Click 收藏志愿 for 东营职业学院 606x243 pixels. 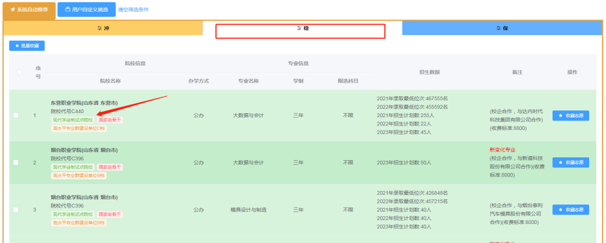[570, 115]
